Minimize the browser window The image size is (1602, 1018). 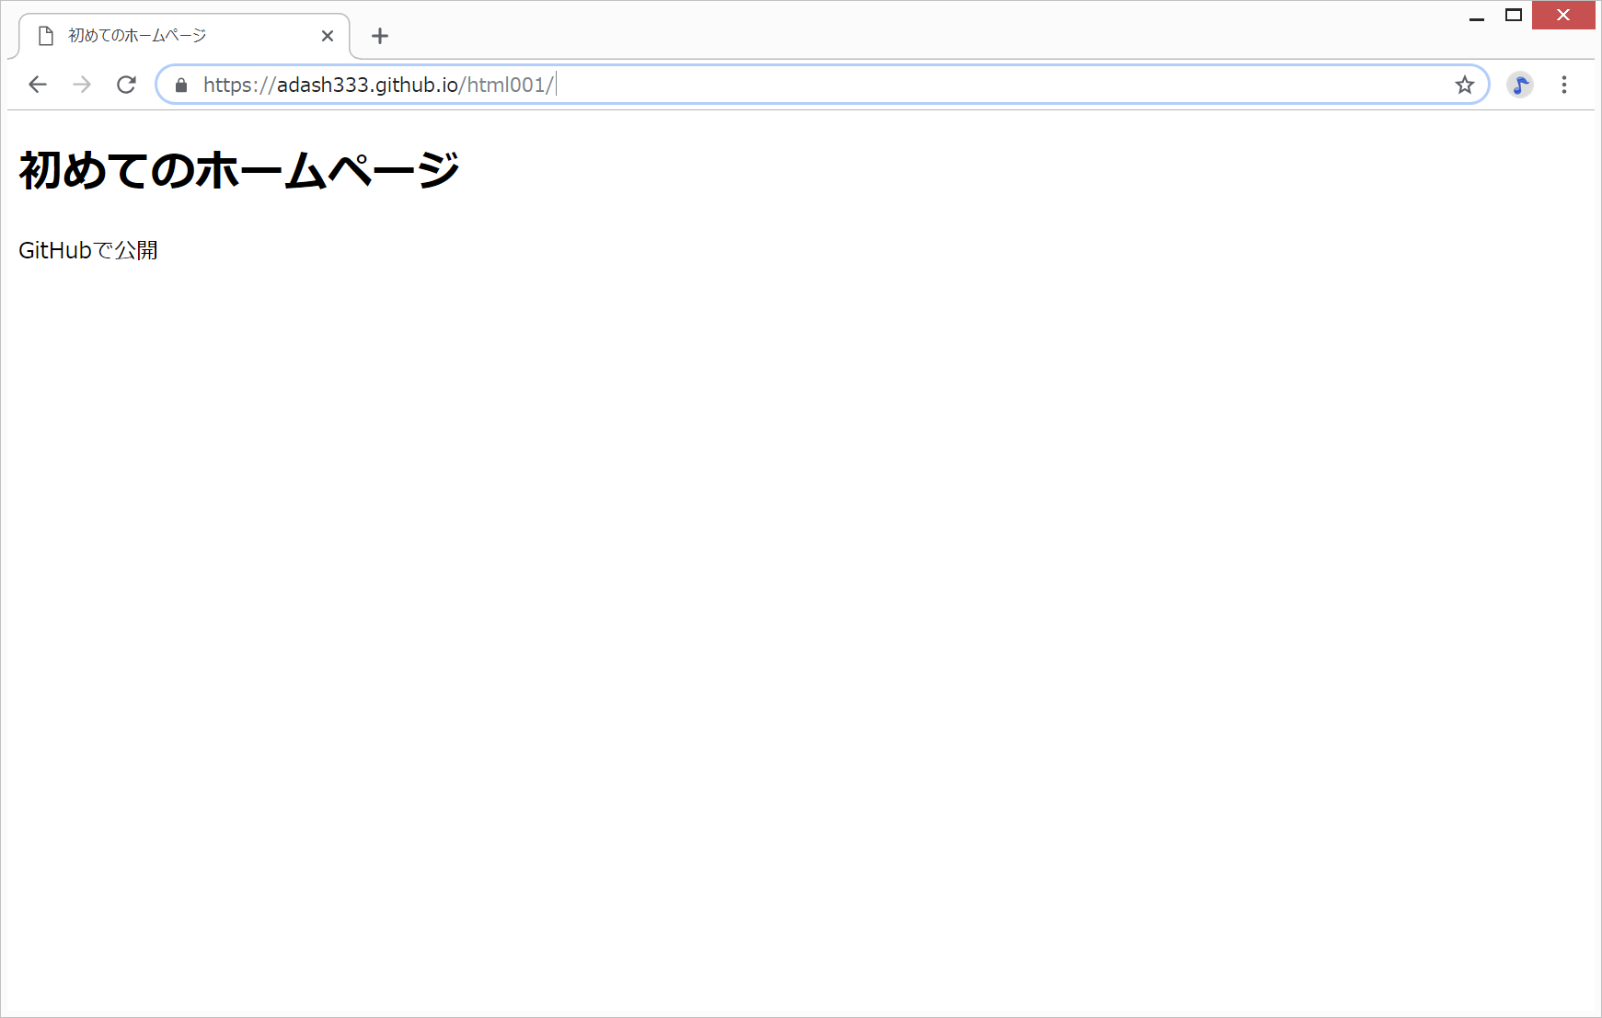click(1477, 16)
